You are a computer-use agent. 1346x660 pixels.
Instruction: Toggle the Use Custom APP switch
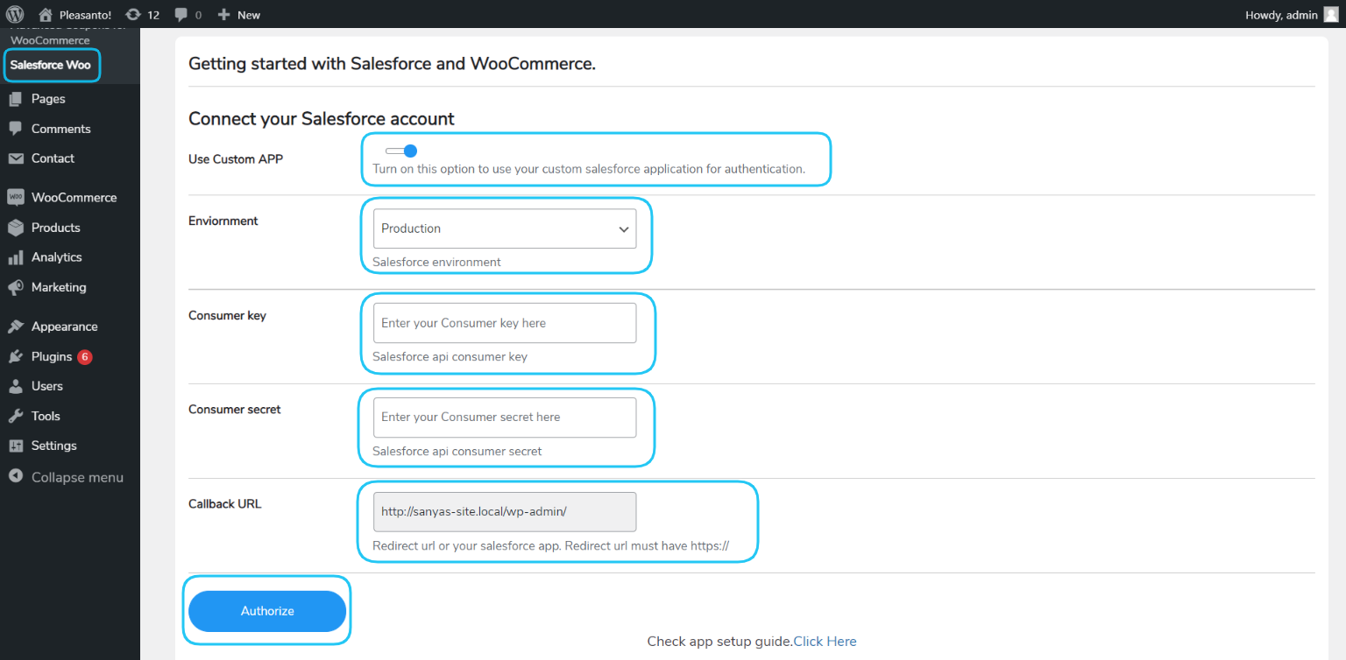click(401, 151)
